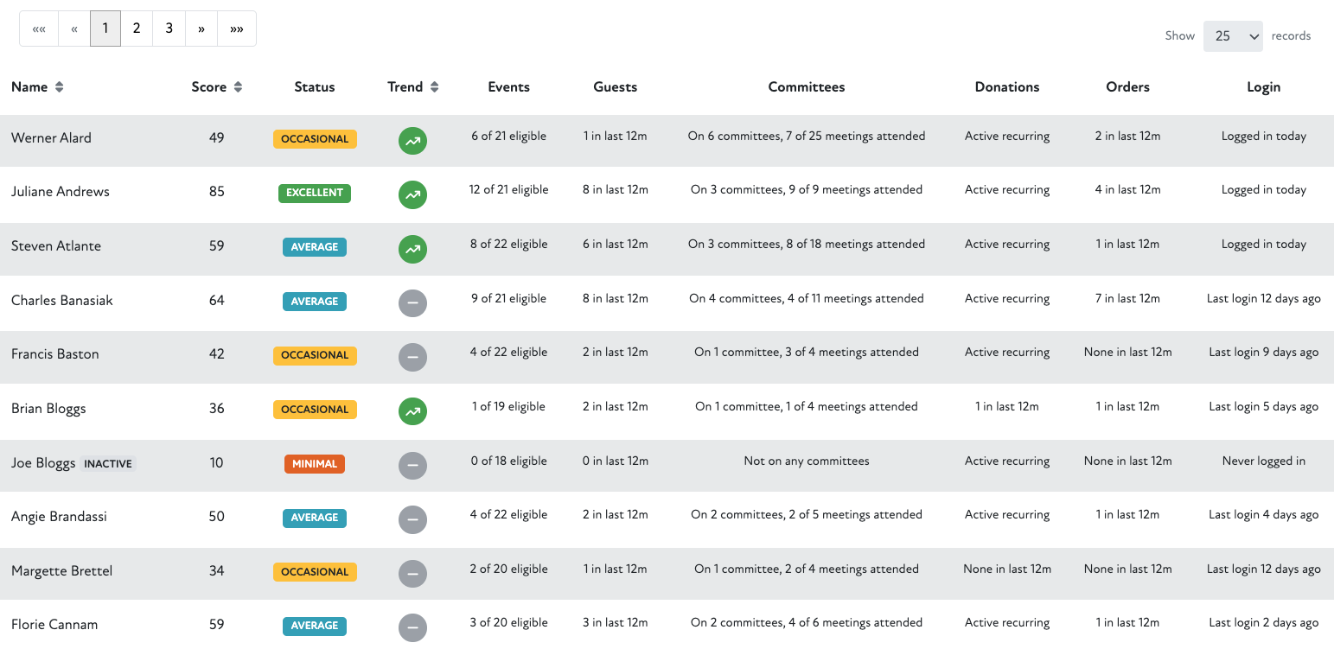Go to the next page arrow
Viewport: 1334px width, 649px height.
(x=201, y=29)
